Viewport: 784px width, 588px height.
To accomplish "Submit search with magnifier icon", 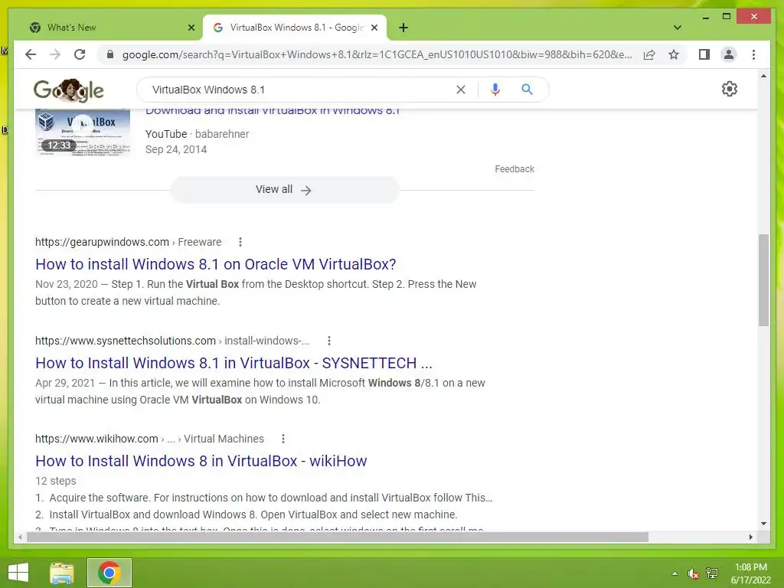I will (527, 90).
